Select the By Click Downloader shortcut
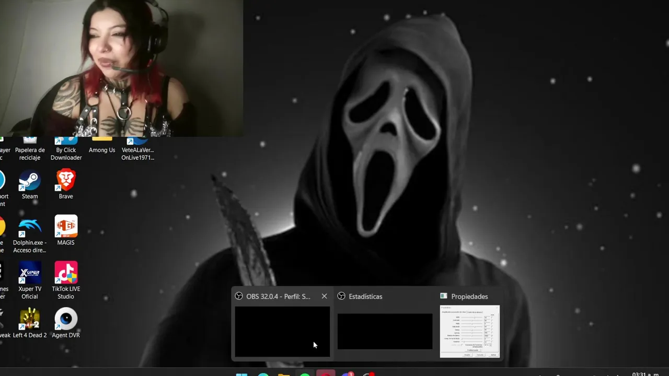Viewport: 669px width, 376px height. tap(66, 150)
